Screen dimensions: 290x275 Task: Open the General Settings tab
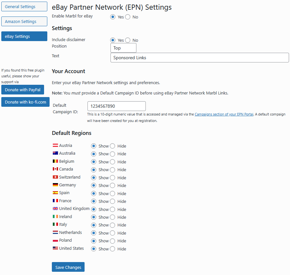[24, 6]
